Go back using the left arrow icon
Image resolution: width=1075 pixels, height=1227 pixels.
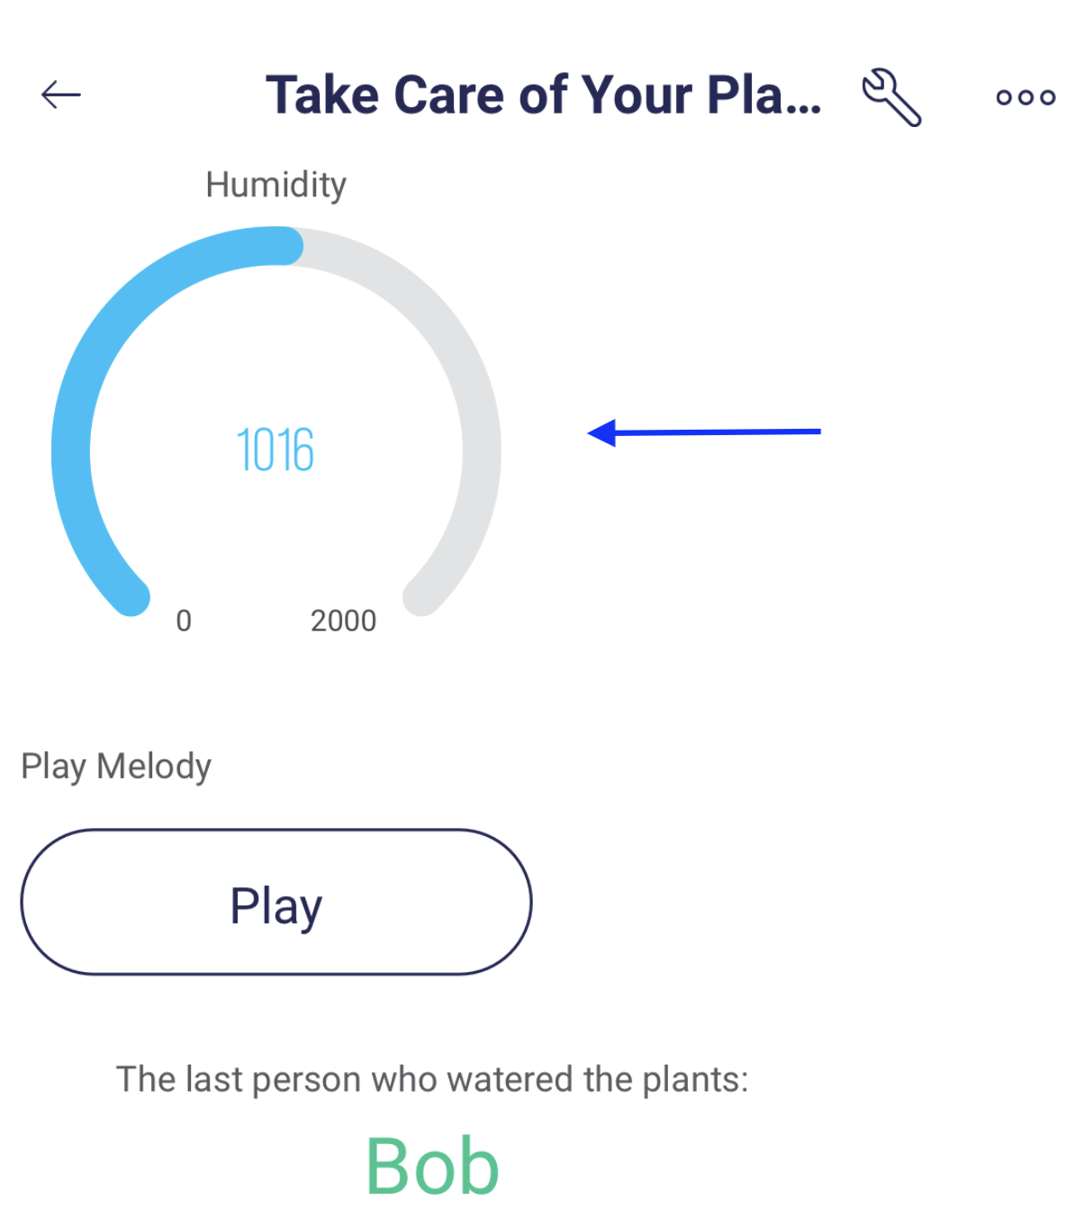click(x=61, y=95)
